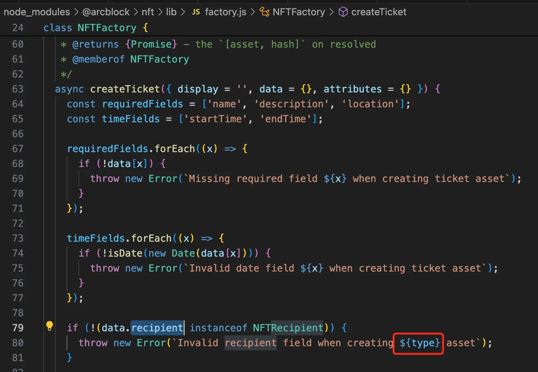The height and width of the screenshot is (372, 538).
Task: Click the requiredFields declaration on line 64
Action: 143,104
